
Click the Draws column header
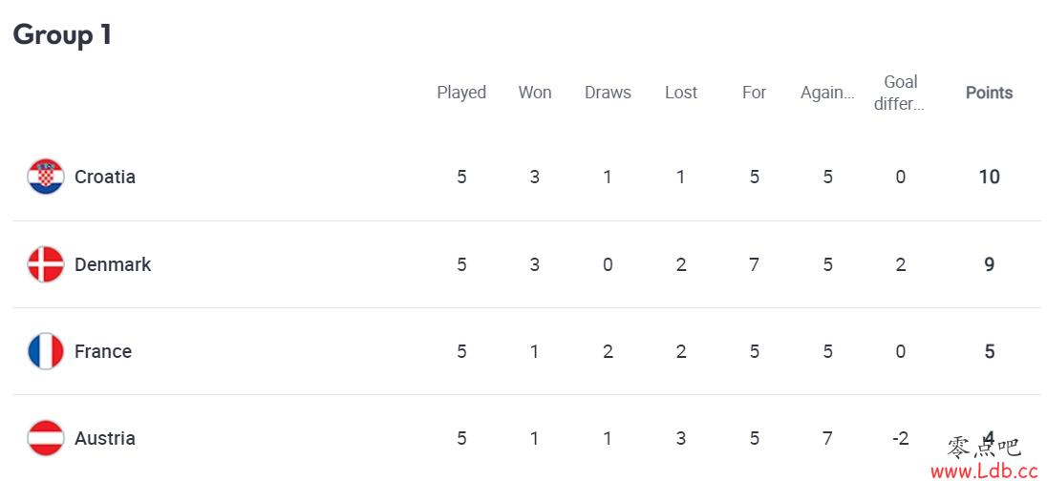tap(608, 93)
